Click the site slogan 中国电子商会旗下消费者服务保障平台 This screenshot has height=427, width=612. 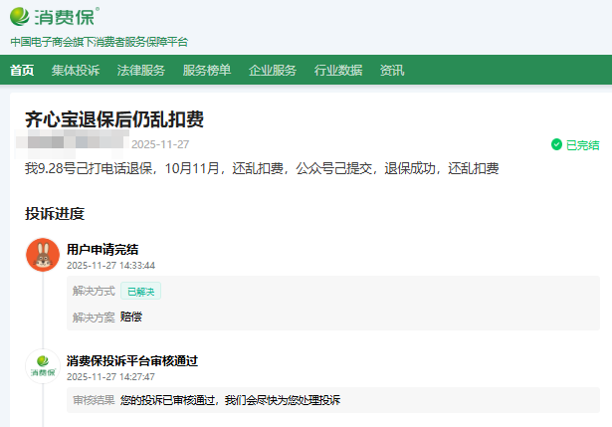click(x=99, y=42)
